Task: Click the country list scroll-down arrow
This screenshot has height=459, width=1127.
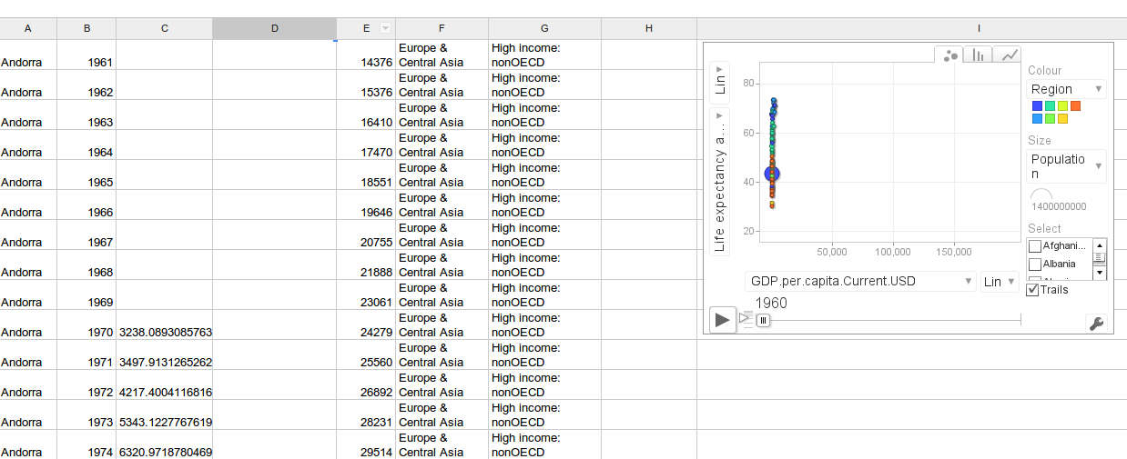Action: point(1100,273)
